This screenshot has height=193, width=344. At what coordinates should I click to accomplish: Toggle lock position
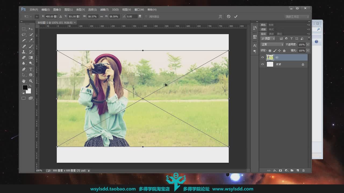[x=279, y=51]
